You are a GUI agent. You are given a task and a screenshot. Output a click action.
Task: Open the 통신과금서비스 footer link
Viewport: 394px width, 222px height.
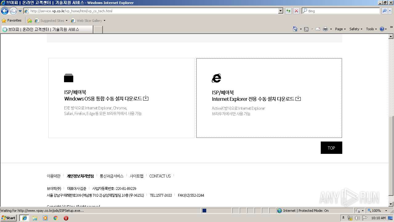(112, 176)
